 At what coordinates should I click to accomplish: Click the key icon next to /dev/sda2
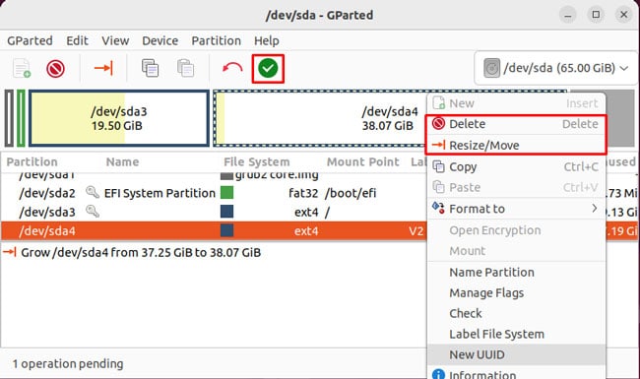(x=93, y=192)
